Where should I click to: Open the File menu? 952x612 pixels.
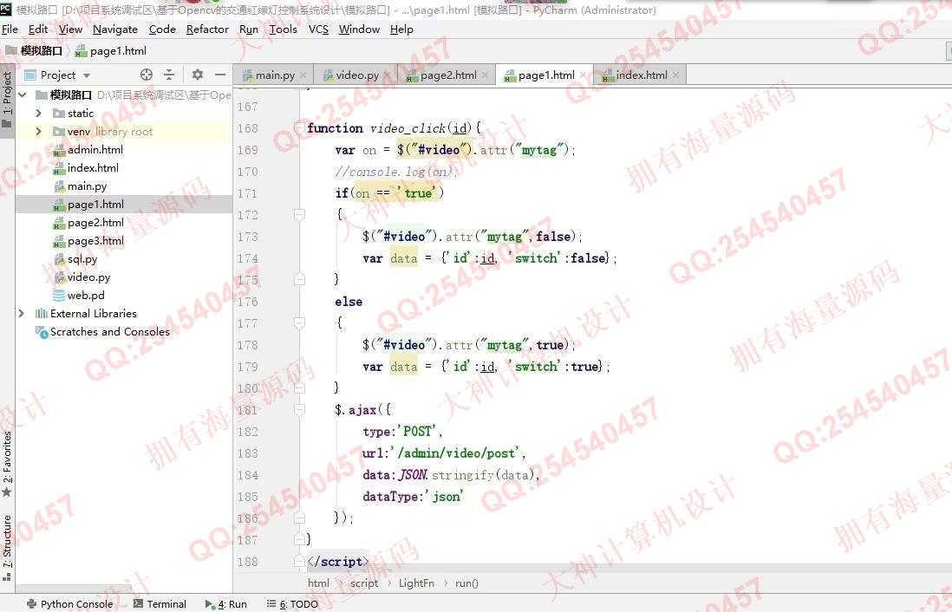(10, 29)
